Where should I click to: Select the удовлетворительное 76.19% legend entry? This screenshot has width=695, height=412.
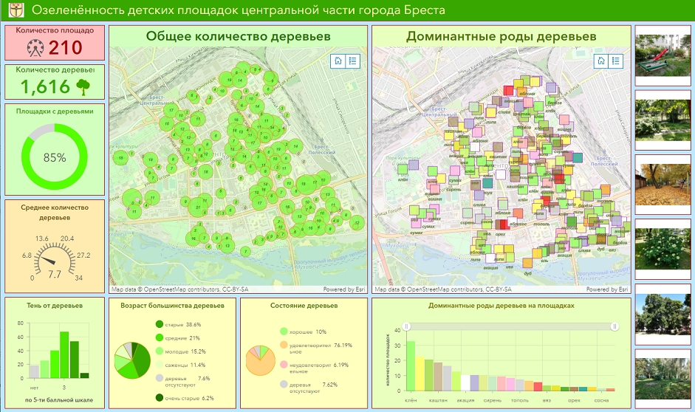[316, 348]
